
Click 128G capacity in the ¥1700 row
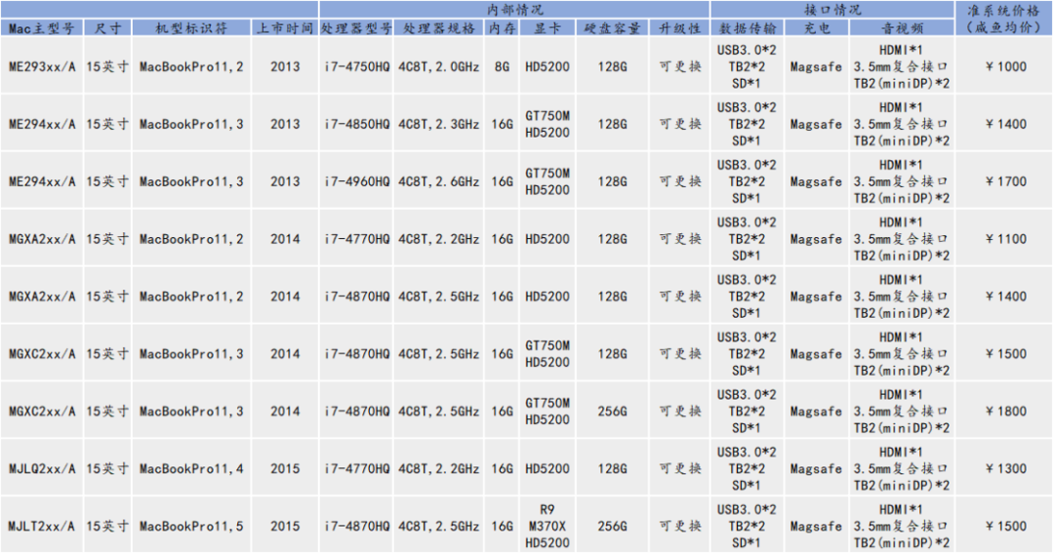[612, 181]
